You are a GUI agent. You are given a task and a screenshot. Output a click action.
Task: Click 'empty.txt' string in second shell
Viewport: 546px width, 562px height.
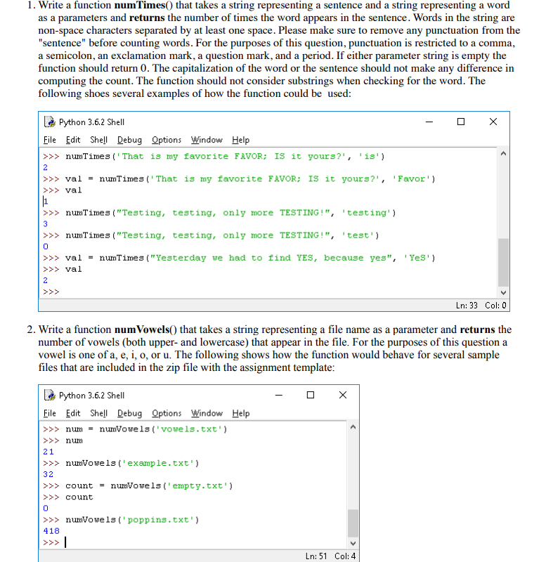[x=197, y=486]
